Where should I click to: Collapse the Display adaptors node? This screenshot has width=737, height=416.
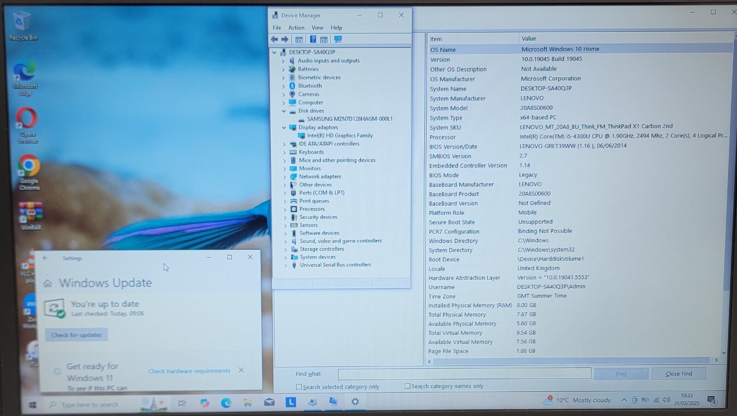[x=284, y=127]
